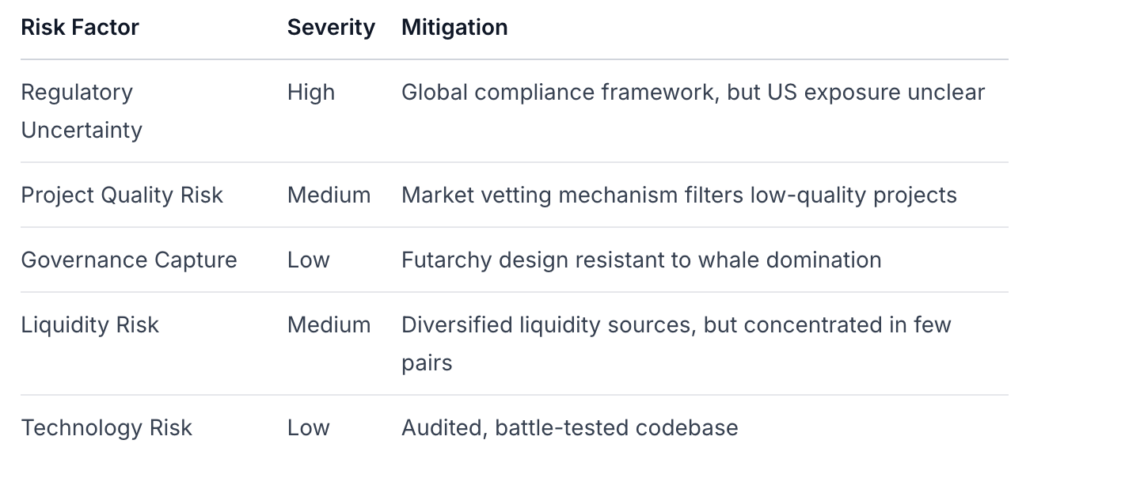Select the Governance Capture cell
The height and width of the screenshot is (497, 1121).
[x=129, y=260]
